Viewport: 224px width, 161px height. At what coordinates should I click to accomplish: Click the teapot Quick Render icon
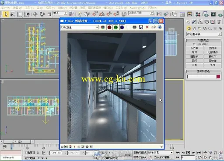(220, 14)
